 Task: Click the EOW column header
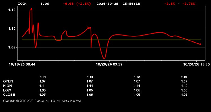tap(137, 77)
